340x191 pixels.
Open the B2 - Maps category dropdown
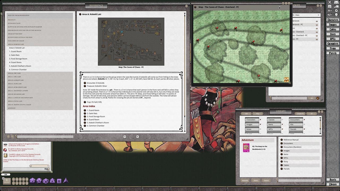click(318, 15)
